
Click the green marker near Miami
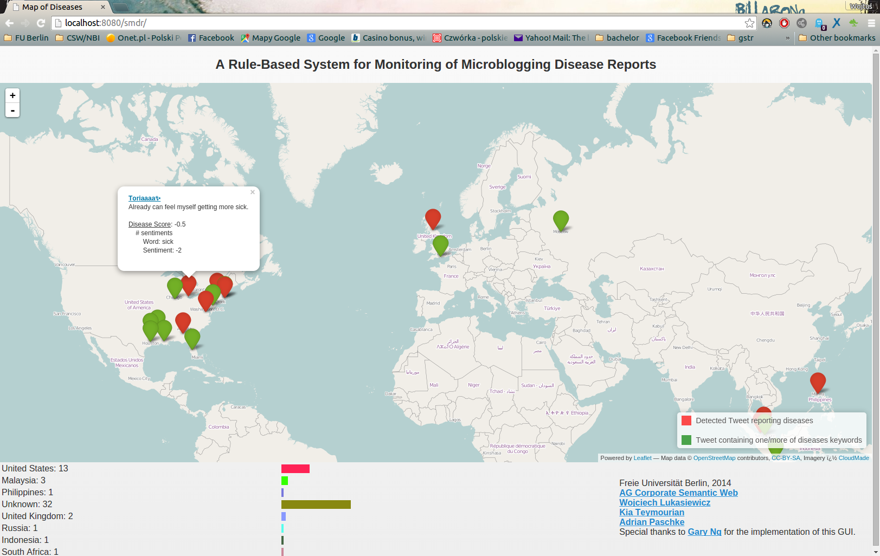[192, 337]
